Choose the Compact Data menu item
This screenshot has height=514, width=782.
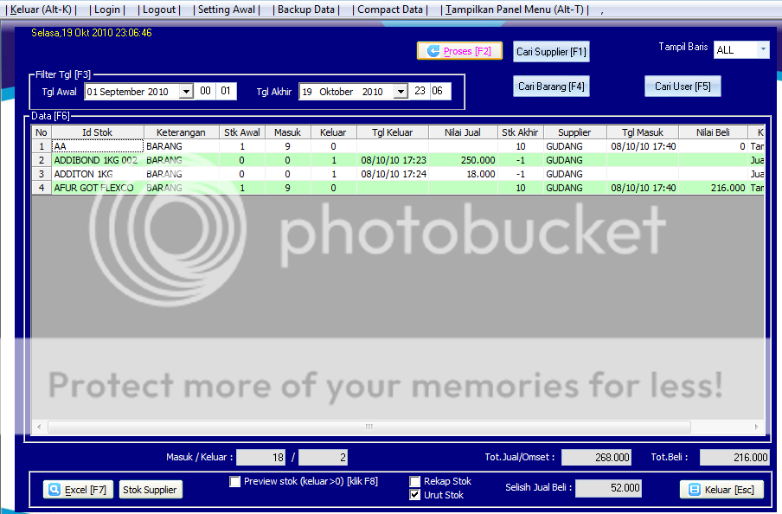pyautogui.click(x=390, y=10)
